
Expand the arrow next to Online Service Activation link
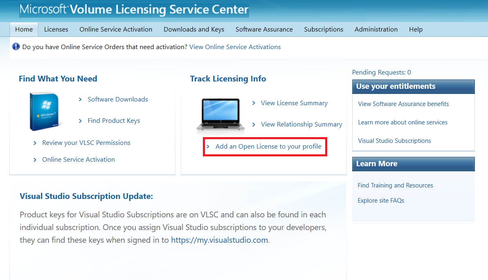pyautogui.click(x=35, y=159)
